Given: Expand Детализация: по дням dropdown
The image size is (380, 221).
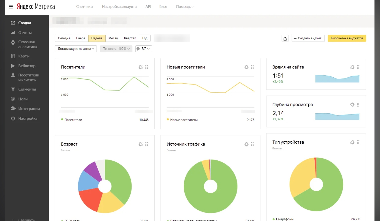Looking at the screenshot, I should tap(76, 49).
